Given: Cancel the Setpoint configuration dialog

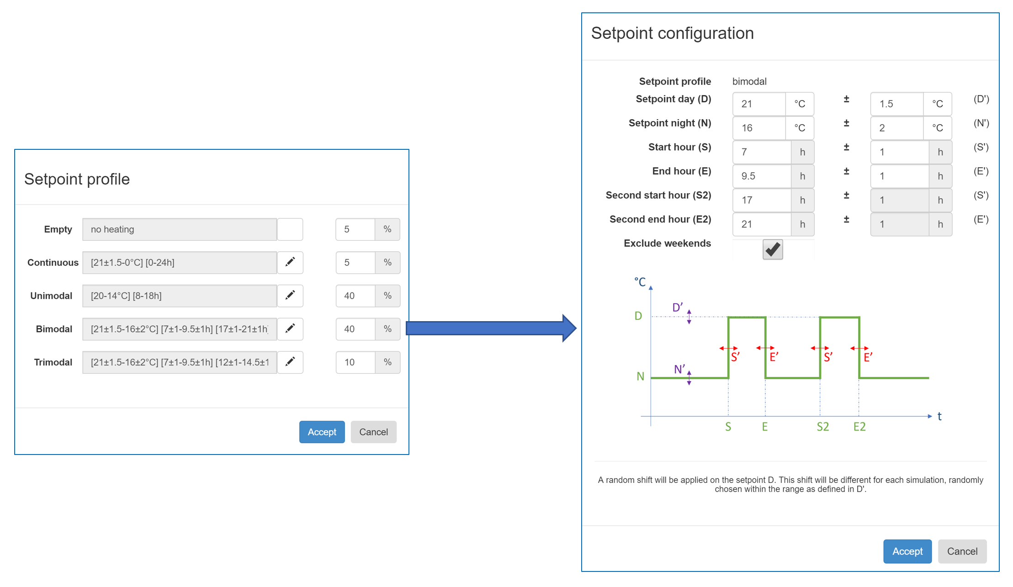Looking at the screenshot, I should tap(962, 551).
